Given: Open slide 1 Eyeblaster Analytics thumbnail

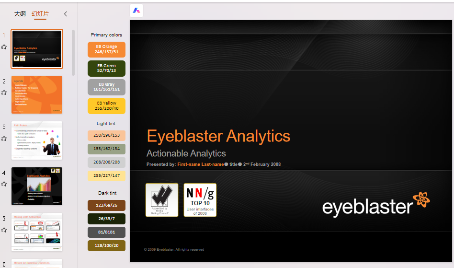Looking at the screenshot, I should point(37,49).
